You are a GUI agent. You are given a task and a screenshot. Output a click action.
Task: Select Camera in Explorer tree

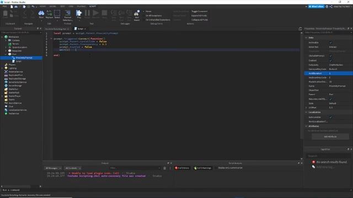(x=15, y=40)
